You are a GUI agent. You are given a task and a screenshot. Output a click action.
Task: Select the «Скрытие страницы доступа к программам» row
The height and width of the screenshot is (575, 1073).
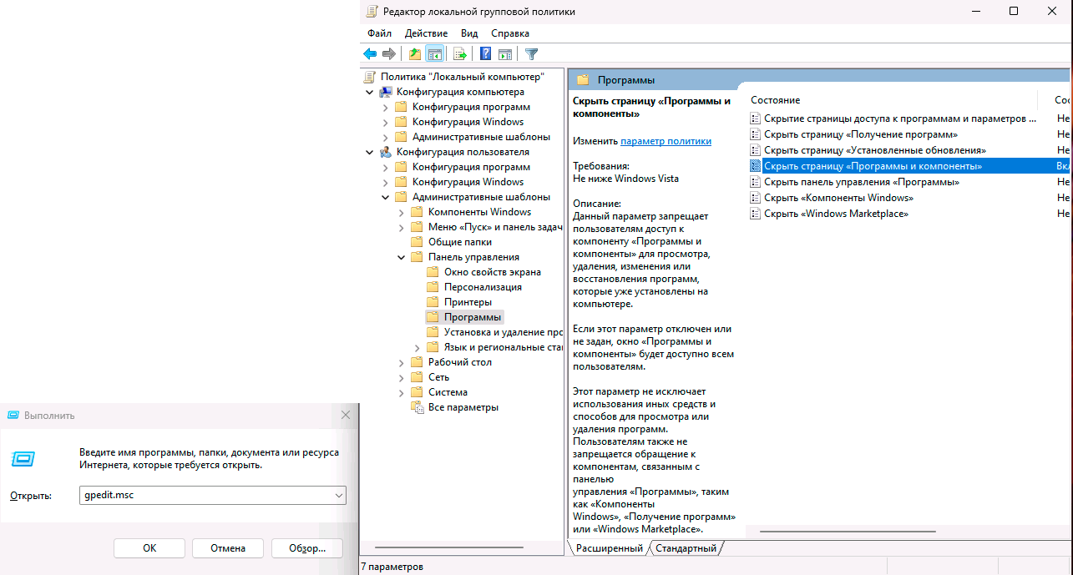coord(909,119)
